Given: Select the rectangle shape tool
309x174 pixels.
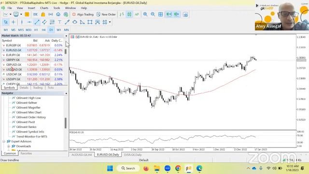Looking at the screenshot, I should pos(90,22).
